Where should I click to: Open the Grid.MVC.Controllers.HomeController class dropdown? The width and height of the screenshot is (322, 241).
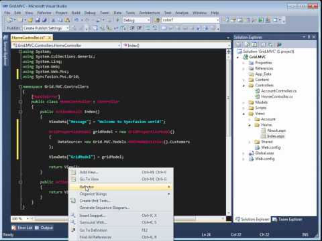pyautogui.click(x=119, y=46)
